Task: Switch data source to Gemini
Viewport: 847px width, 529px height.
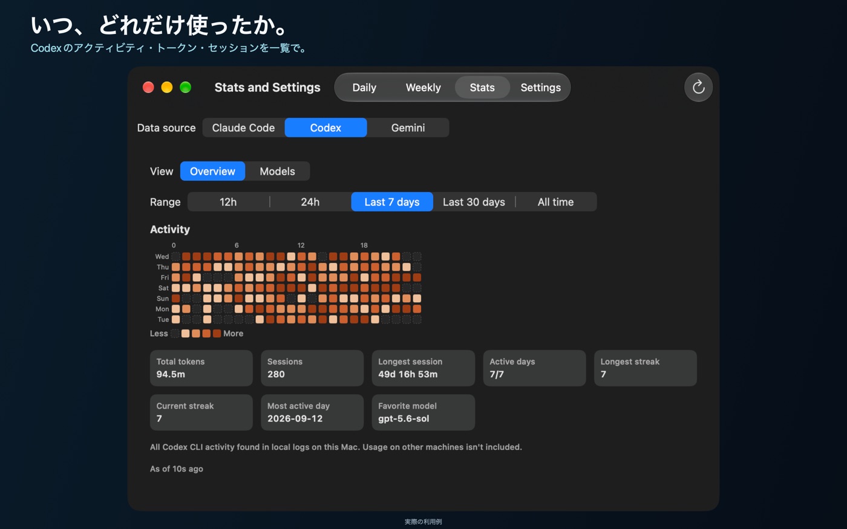Action: coord(408,128)
